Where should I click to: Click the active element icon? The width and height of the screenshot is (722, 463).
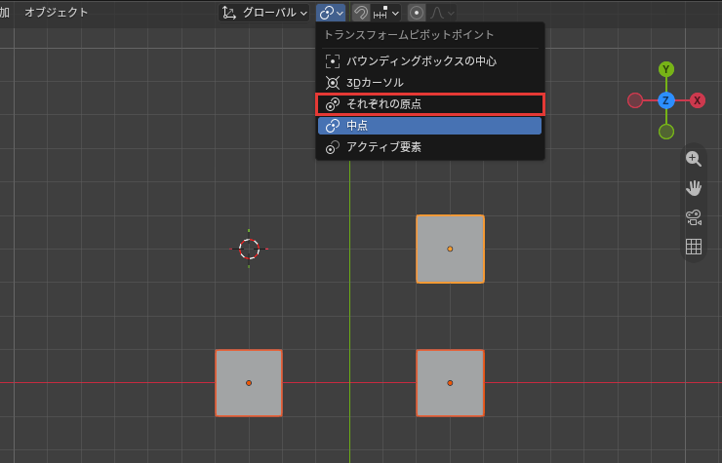pos(333,147)
